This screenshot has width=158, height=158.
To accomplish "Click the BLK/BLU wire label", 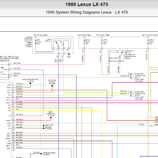I will coord(37,153).
